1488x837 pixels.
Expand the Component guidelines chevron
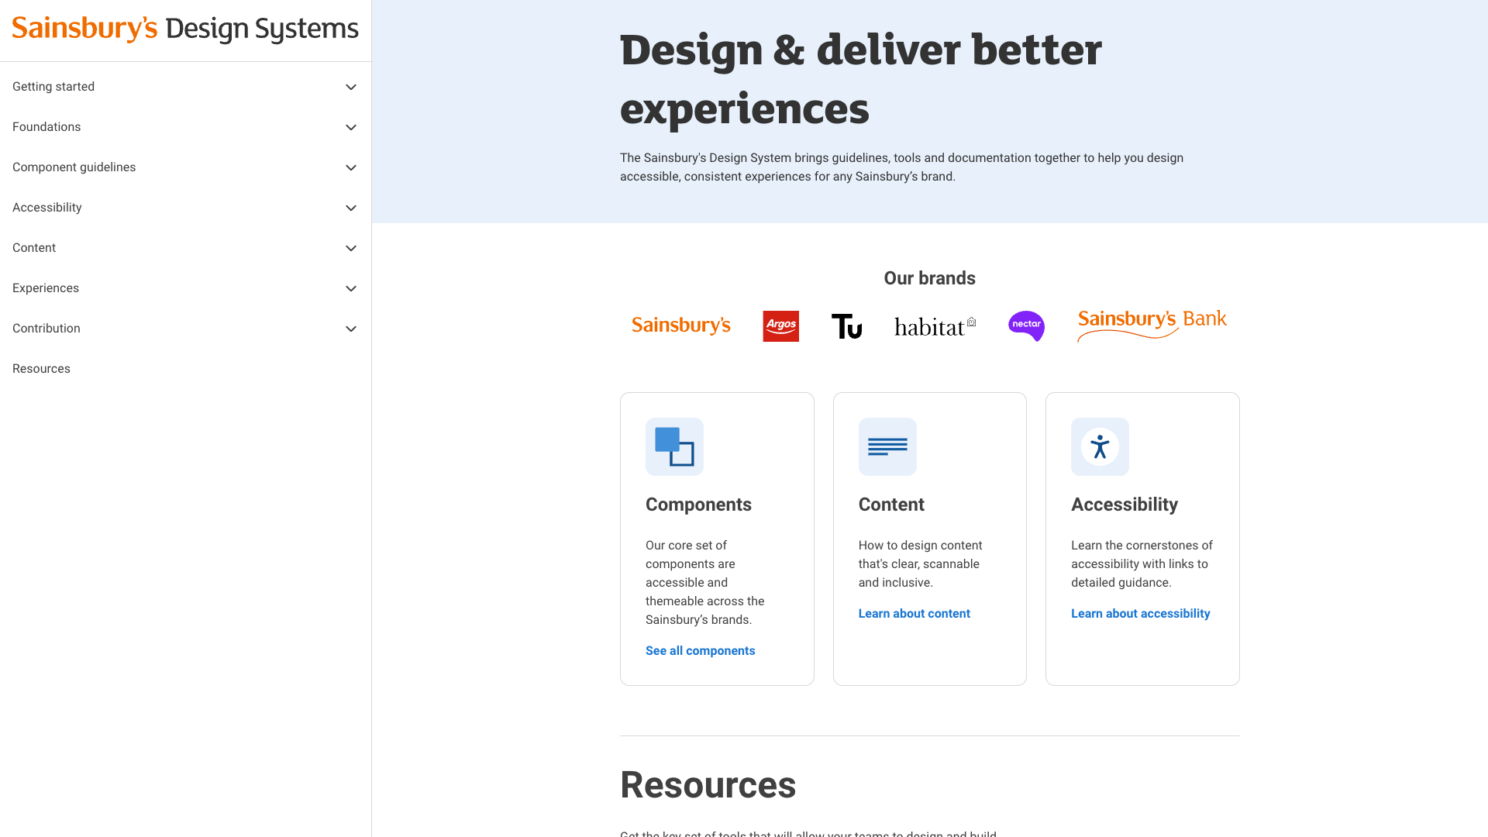click(351, 167)
